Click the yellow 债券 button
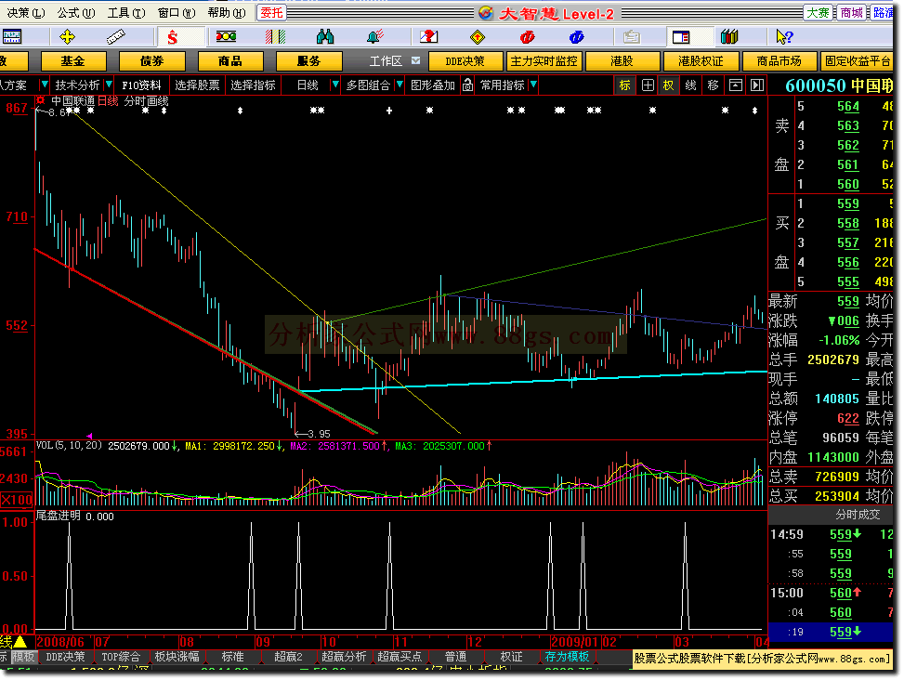The image size is (904, 680). (152, 61)
